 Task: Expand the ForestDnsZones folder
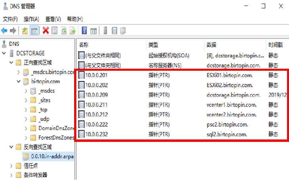pyautogui.click(x=26, y=138)
